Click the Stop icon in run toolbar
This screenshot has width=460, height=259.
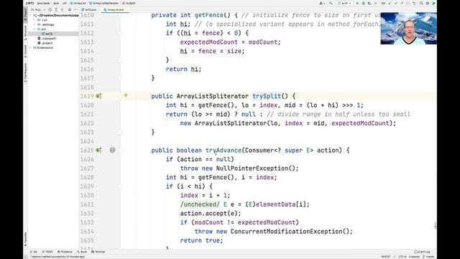coord(375,3)
